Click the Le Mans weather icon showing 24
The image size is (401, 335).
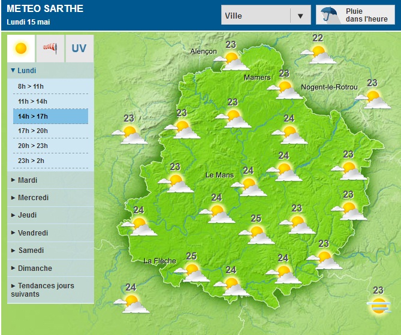250,186
